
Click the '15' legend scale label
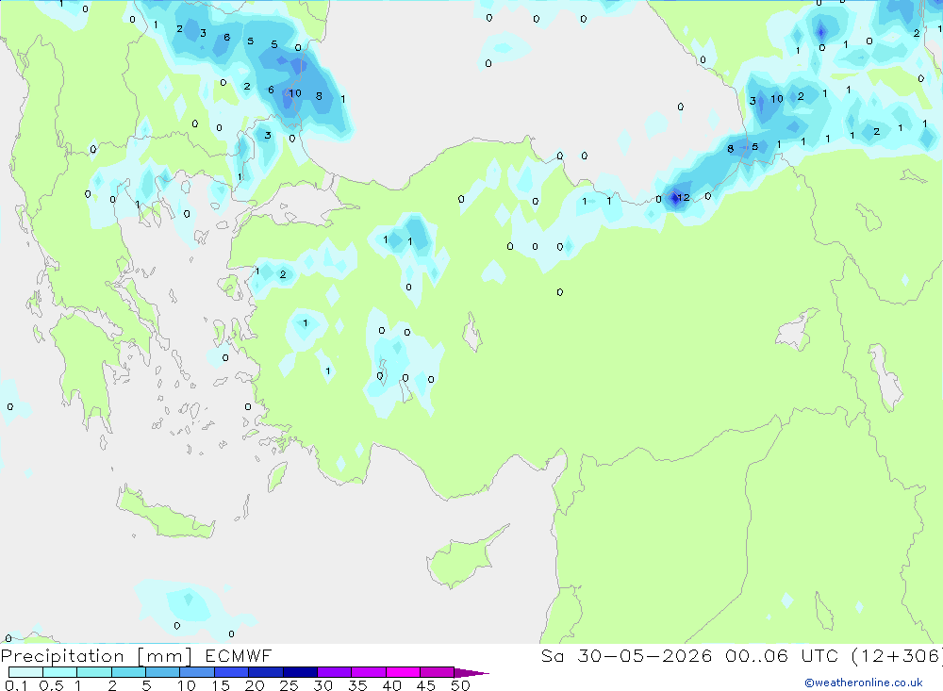[x=221, y=685]
